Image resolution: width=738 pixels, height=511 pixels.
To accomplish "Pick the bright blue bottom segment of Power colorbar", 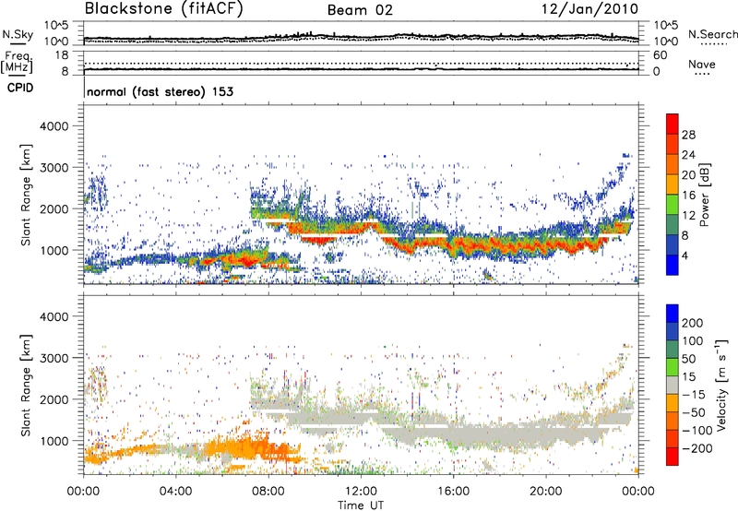I will point(673,265).
